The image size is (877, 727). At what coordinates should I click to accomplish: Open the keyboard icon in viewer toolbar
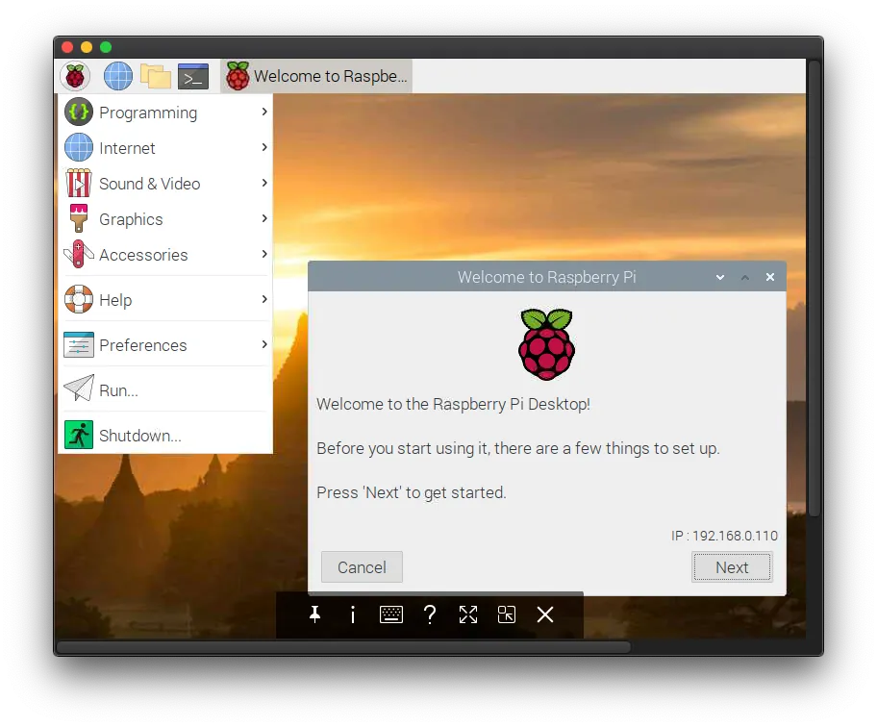coord(391,614)
